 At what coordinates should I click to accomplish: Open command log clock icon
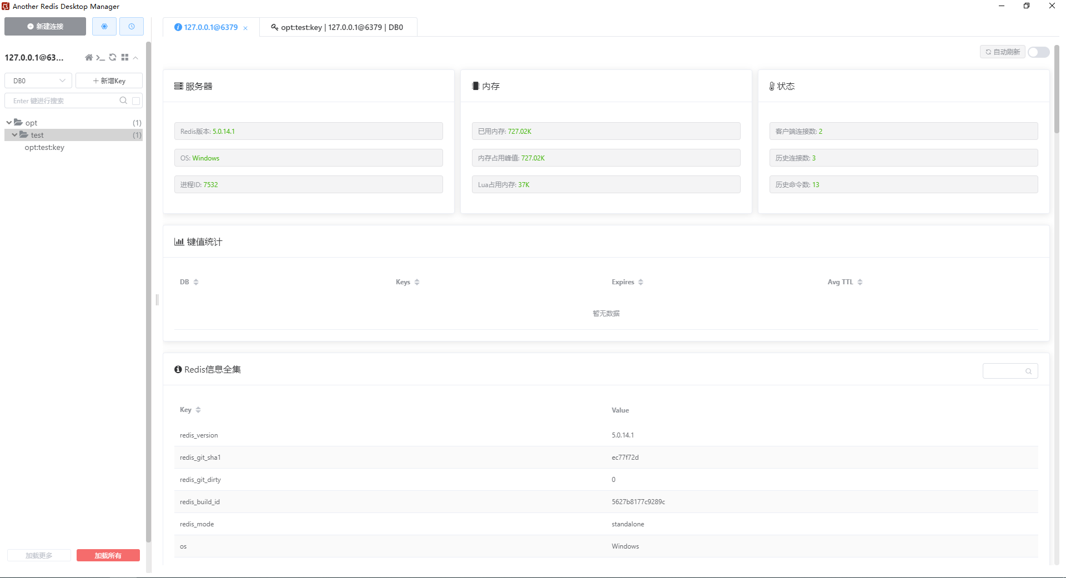[132, 27]
